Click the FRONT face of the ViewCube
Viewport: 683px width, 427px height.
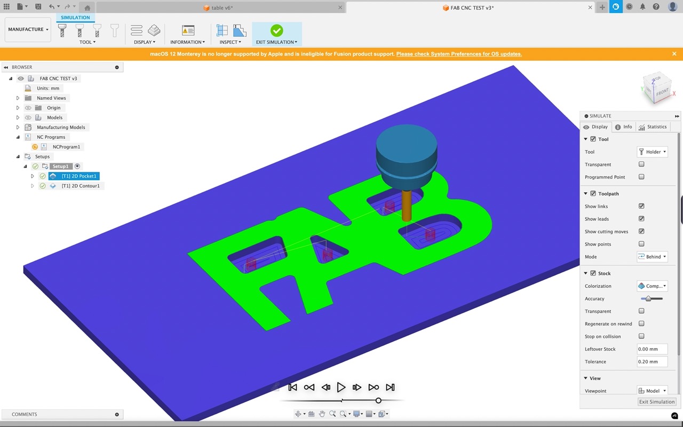[x=662, y=92]
